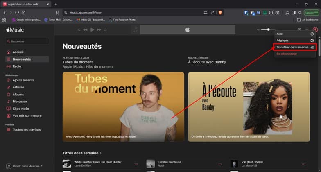Screen dimensions: 321x172
Task: Open Toutes les playlists
Action: coord(27,129)
